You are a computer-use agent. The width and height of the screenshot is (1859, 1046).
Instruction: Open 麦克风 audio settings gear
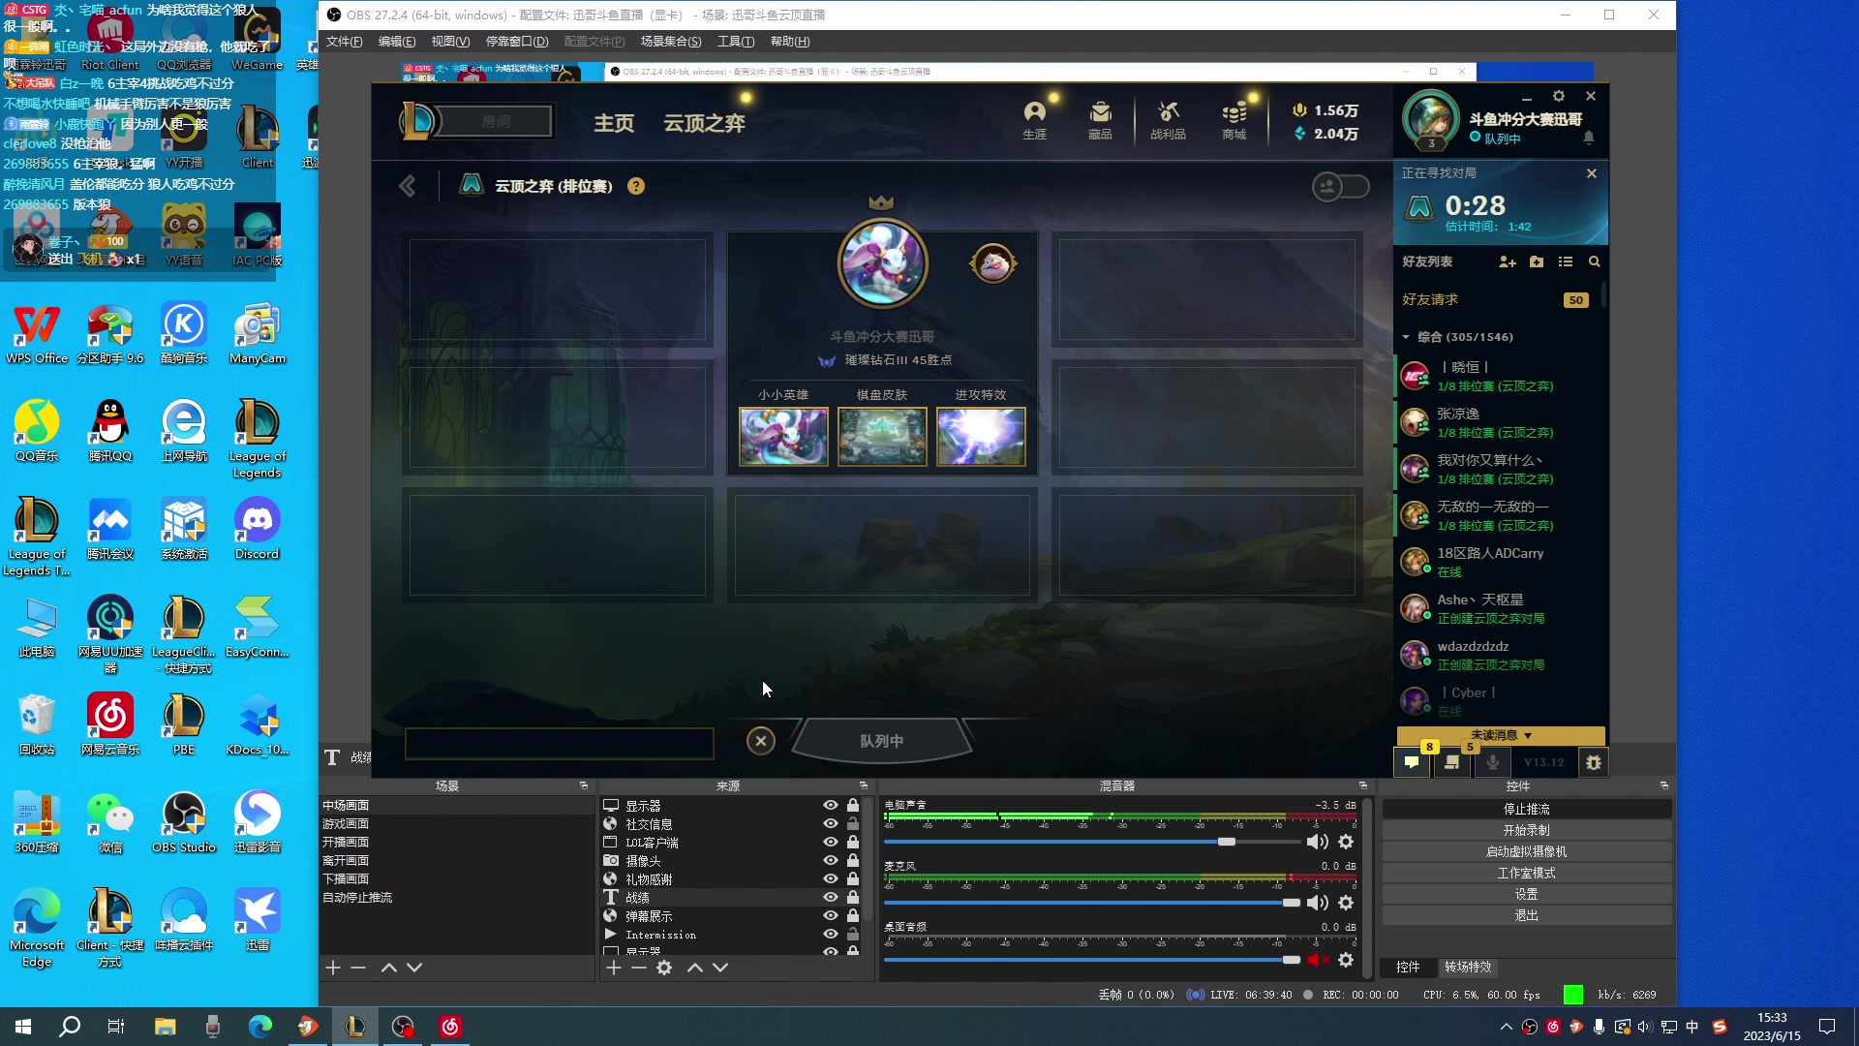click(x=1346, y=903)
